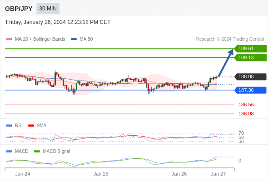Click the 30 MIN timeframe button
Screen dimensions: 268x181
click(x=48, y=8)
